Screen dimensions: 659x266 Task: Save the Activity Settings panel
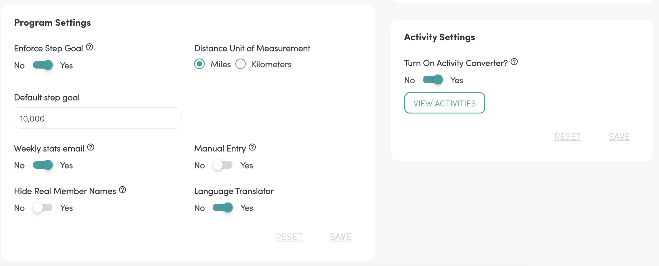tap(619, 137)
